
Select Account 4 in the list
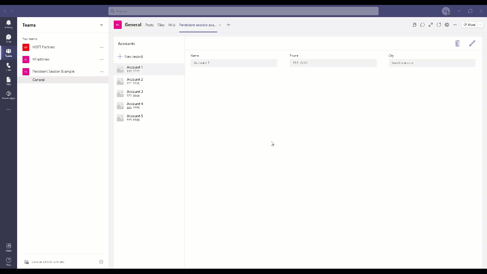[x=149, y=106]
